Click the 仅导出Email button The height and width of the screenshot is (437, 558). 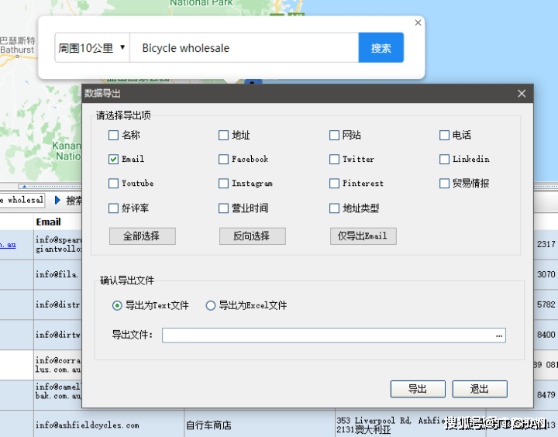[363, 236]
